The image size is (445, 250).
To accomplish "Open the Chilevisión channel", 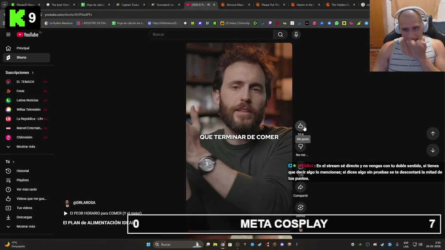I will 26,137.
